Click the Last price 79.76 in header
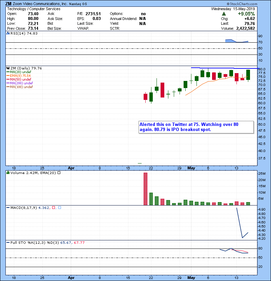The width and height of the screenshot is (271, 281). click(249, 23)
